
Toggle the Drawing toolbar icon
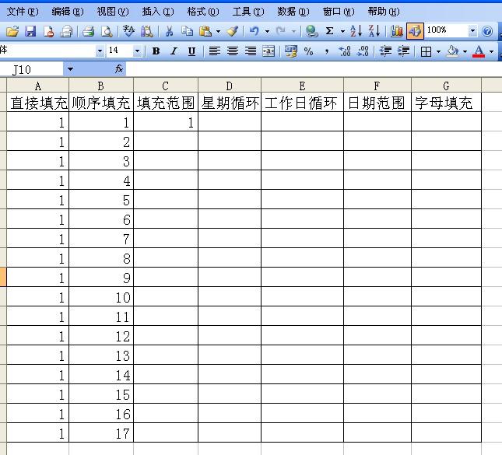pos(415,31)
